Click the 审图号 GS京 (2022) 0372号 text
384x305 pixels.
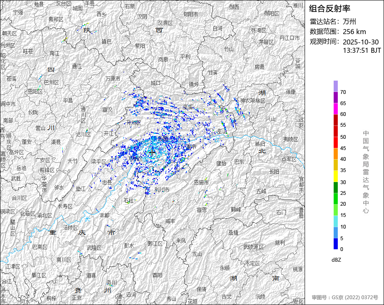tap(345, 298)
